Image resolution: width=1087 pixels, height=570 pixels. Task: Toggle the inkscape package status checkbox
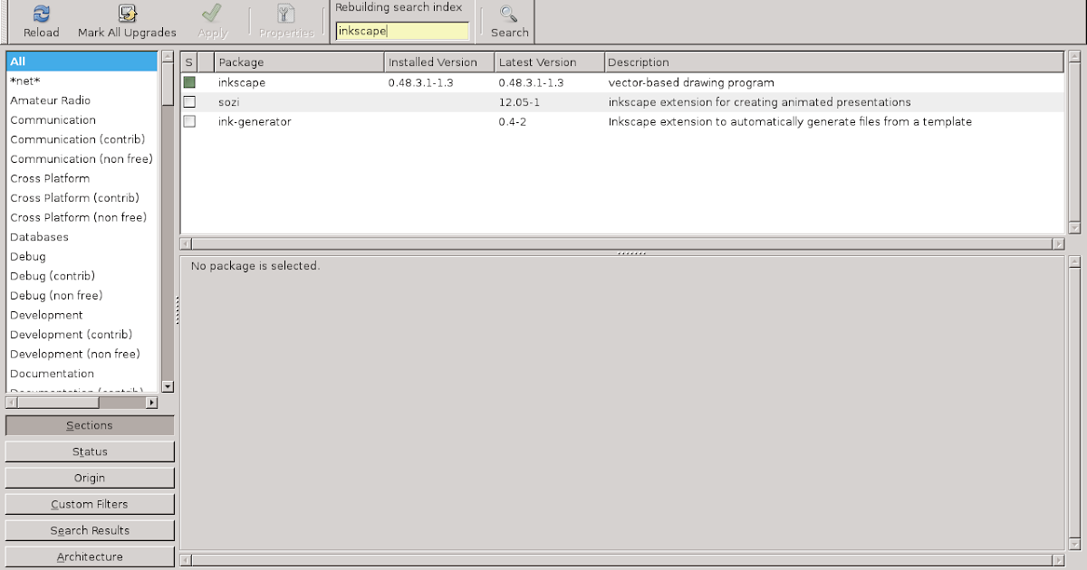tap(189, 82)
